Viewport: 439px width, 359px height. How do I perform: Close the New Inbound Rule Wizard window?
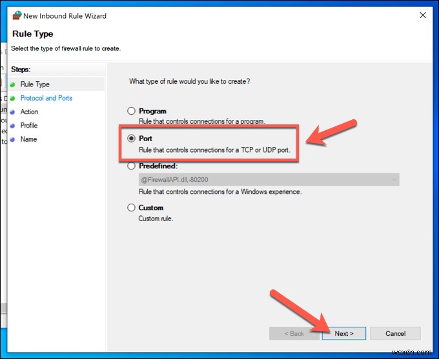tap(423, 15)
